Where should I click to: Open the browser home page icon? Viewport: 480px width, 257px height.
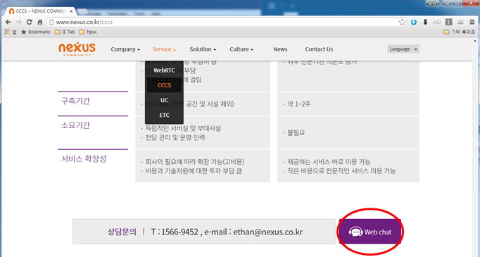(40, 22)
